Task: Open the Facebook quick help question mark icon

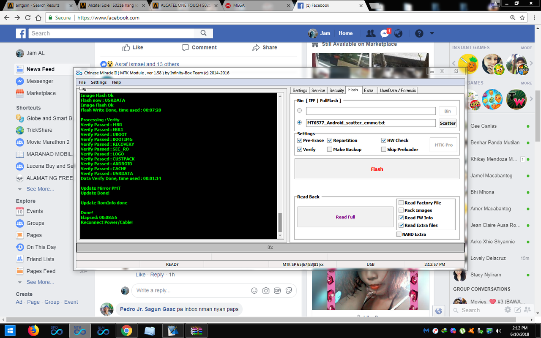Action: click(419, 33)
